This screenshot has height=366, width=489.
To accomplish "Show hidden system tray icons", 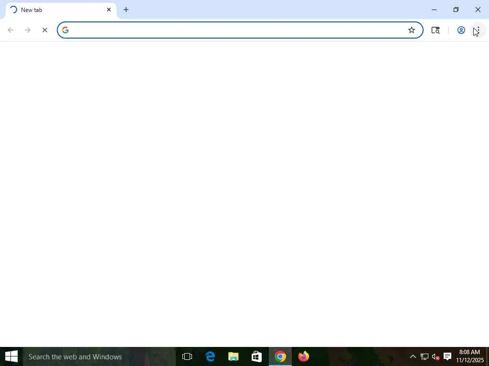I will point(413,356).
